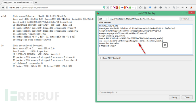
Task: Click inside the POST content text area
Action: coord(146,76)
